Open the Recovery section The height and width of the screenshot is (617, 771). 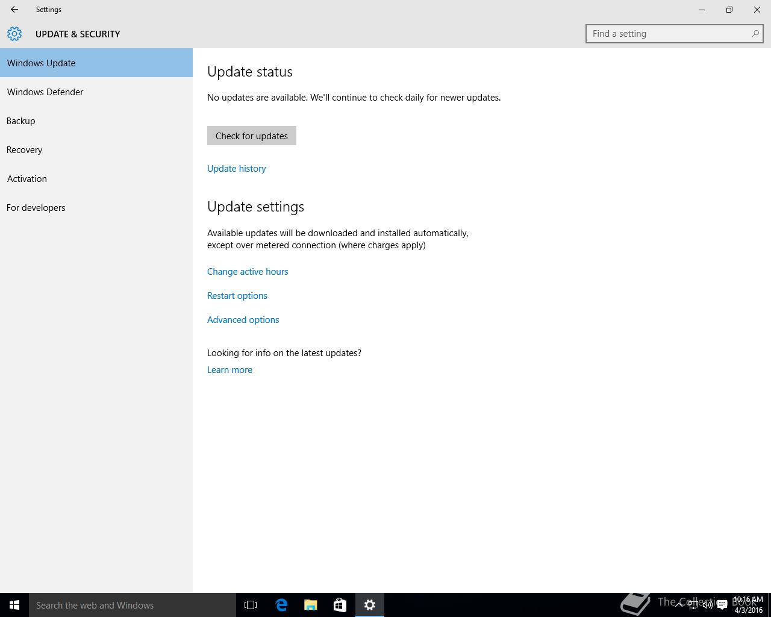coord(96,149)
